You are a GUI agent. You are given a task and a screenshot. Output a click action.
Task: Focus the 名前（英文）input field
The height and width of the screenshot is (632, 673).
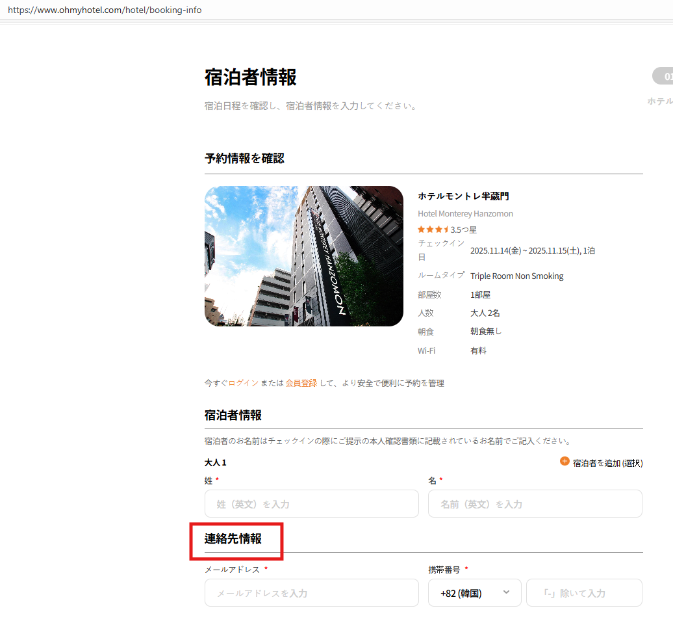coord(535,503)
